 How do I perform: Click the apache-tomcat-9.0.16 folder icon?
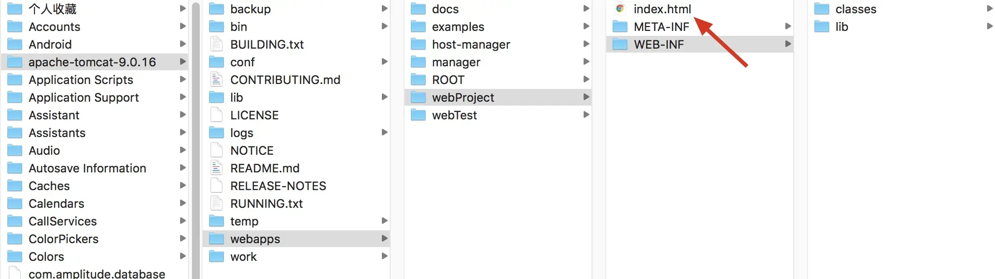point(15,62)
